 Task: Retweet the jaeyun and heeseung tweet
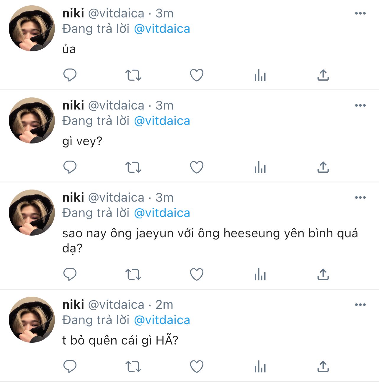[133, 274]
